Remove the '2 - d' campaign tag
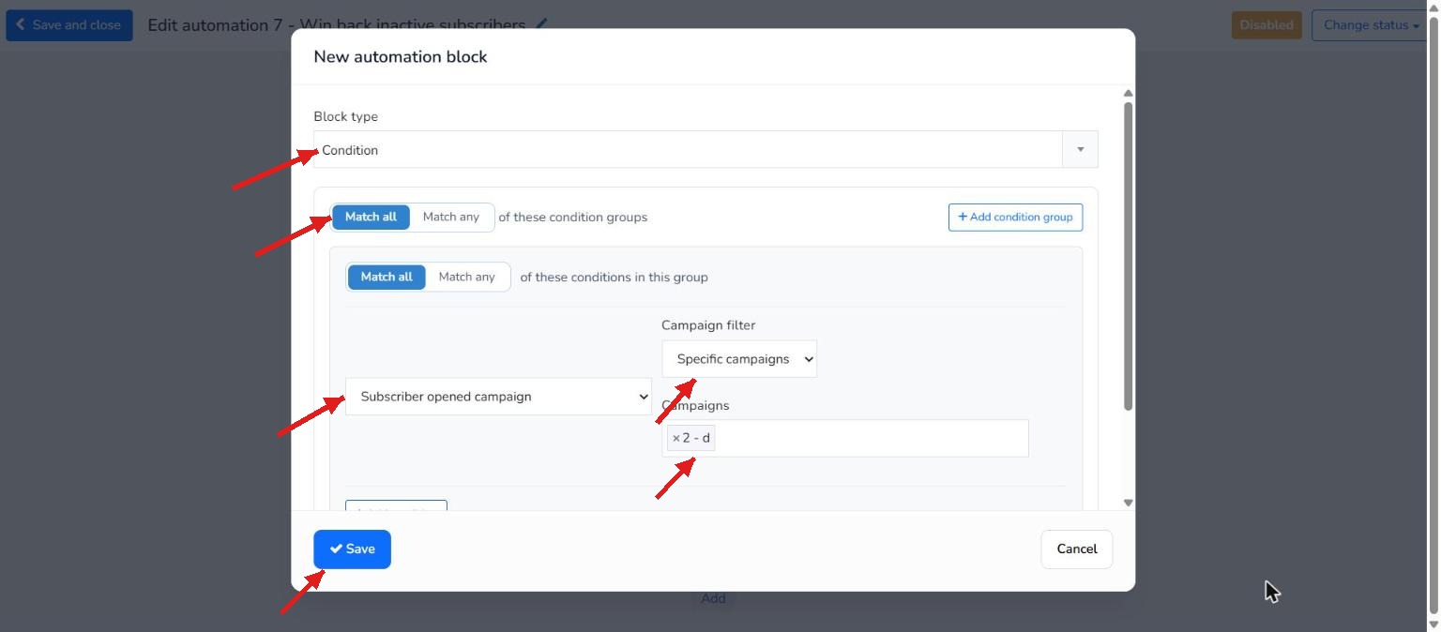The width and height of the screenshot is (1441, 632). 675,438
